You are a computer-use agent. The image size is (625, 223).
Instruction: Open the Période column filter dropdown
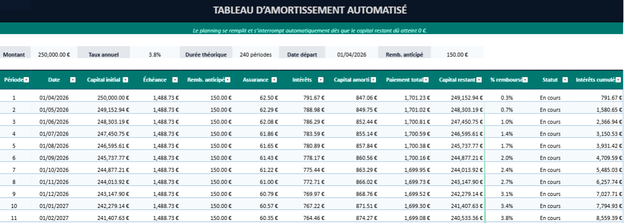27,79
